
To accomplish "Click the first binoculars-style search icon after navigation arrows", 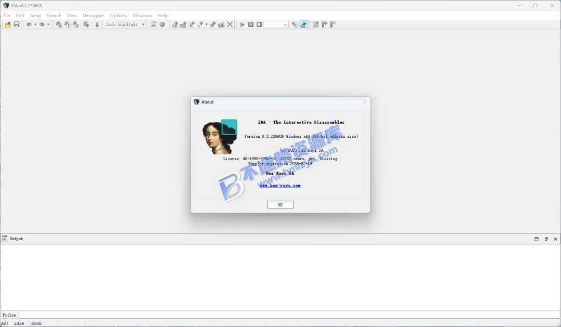I will click(59, 24).
